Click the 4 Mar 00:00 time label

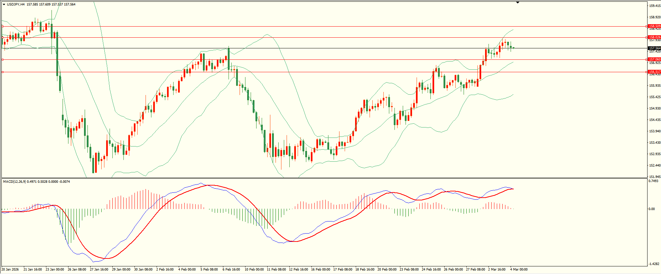519,270
